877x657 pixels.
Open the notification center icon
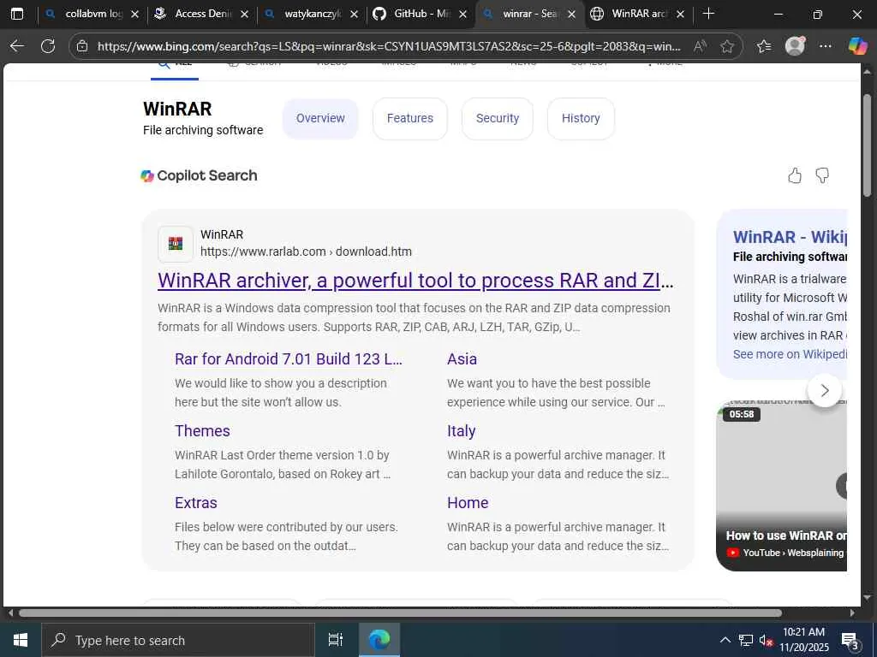(x=850, y=640)
